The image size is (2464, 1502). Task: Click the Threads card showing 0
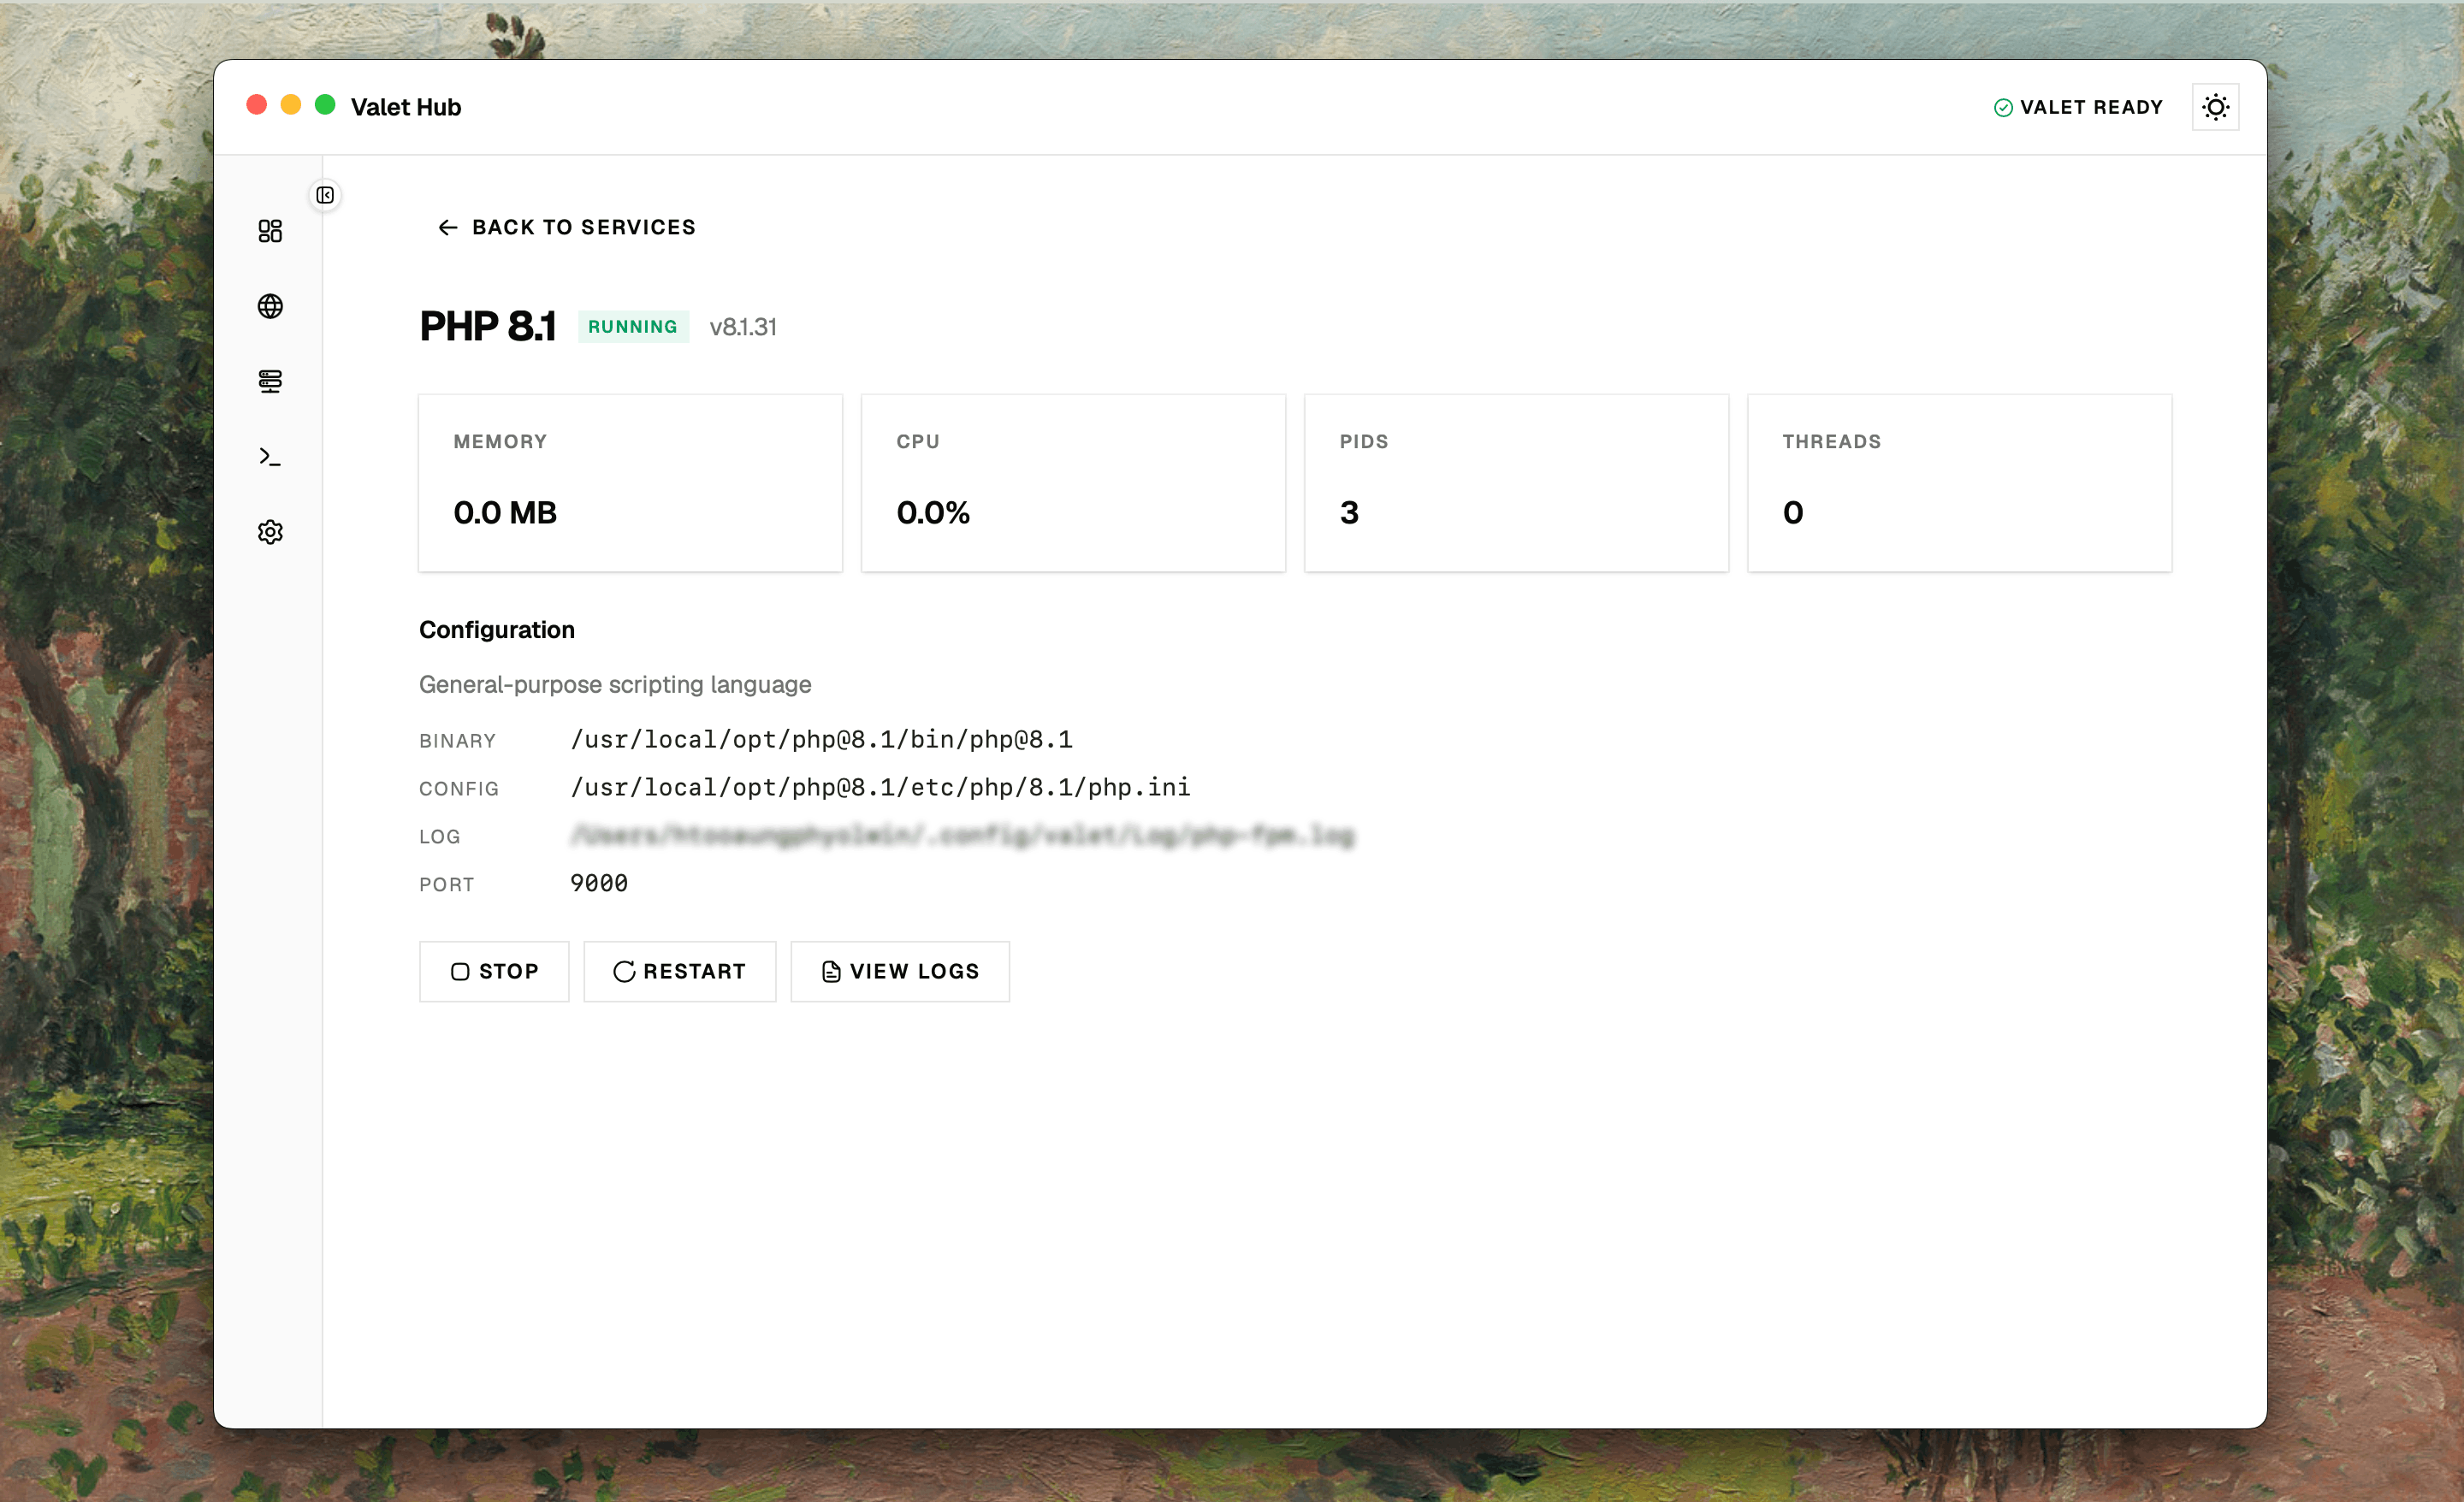[1959, 483]
